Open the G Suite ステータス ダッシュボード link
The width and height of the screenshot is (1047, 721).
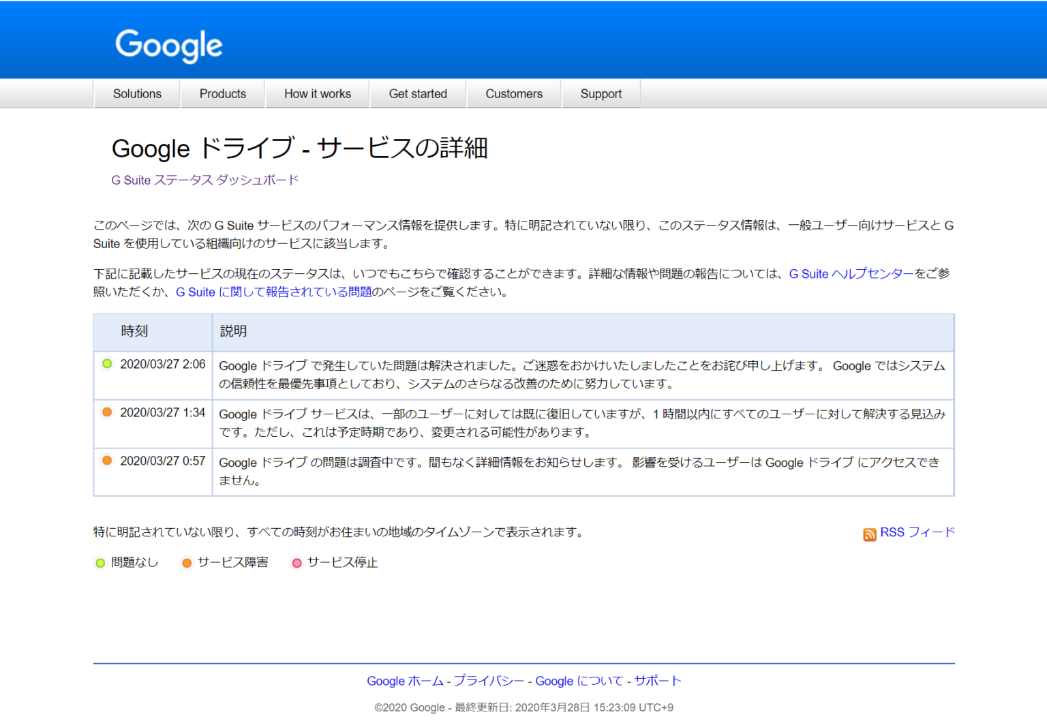204,180
